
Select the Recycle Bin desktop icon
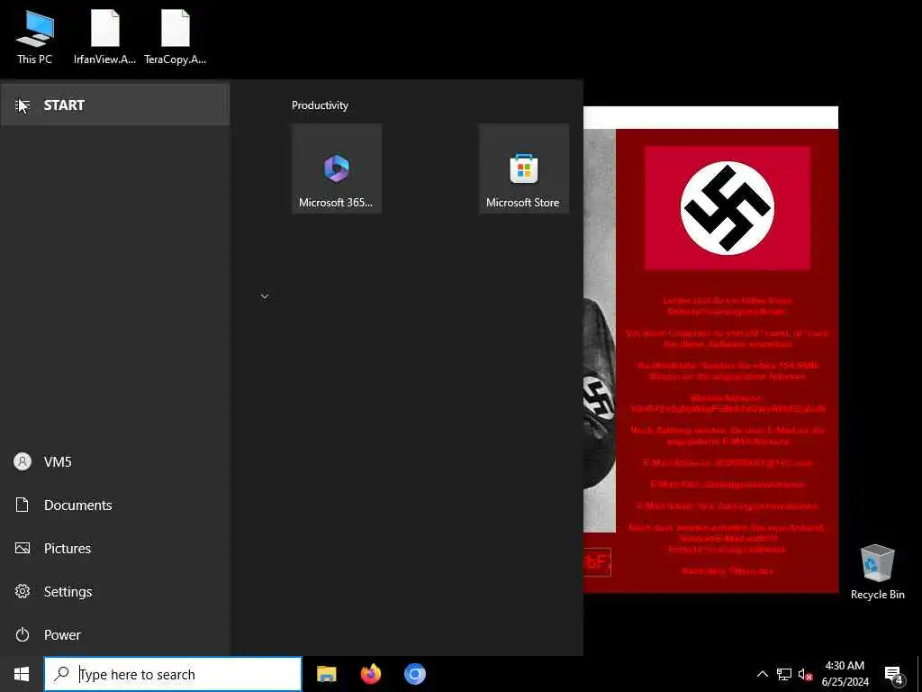877,572
